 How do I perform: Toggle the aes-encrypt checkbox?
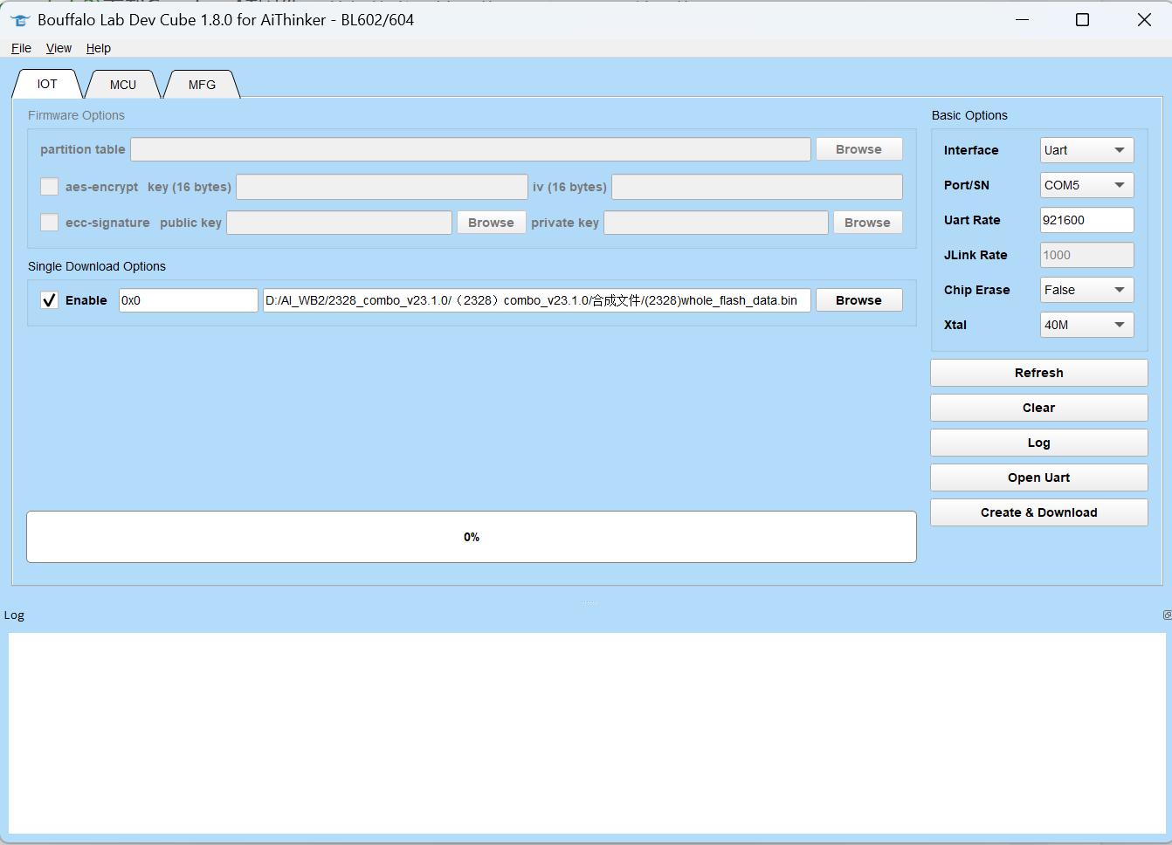click(50, 187)
